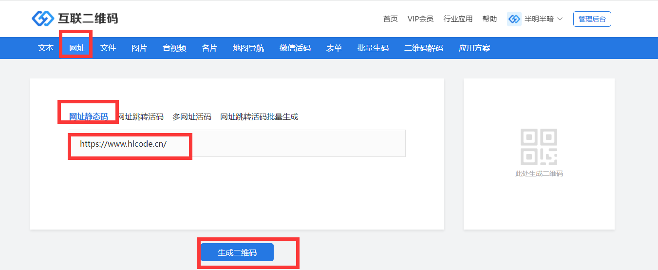
Task: Select the 网址静态码 sub-tab
Action: coord(88,116)
